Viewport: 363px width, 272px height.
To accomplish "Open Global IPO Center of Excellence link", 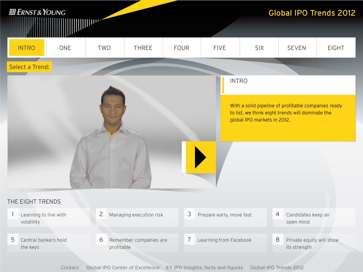I will (123, 267).
